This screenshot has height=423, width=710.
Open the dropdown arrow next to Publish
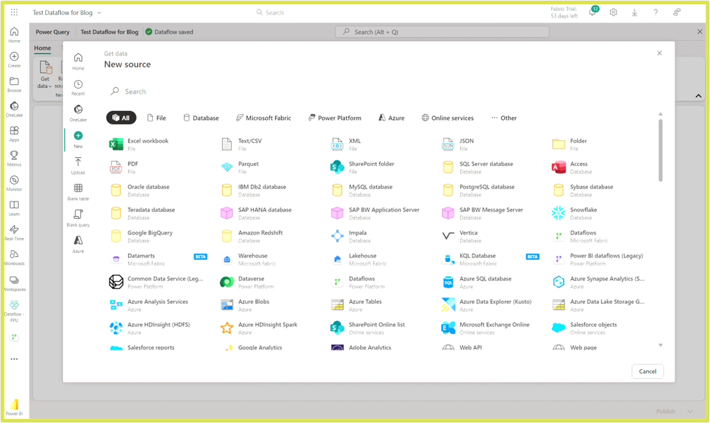tap(690, 411)
